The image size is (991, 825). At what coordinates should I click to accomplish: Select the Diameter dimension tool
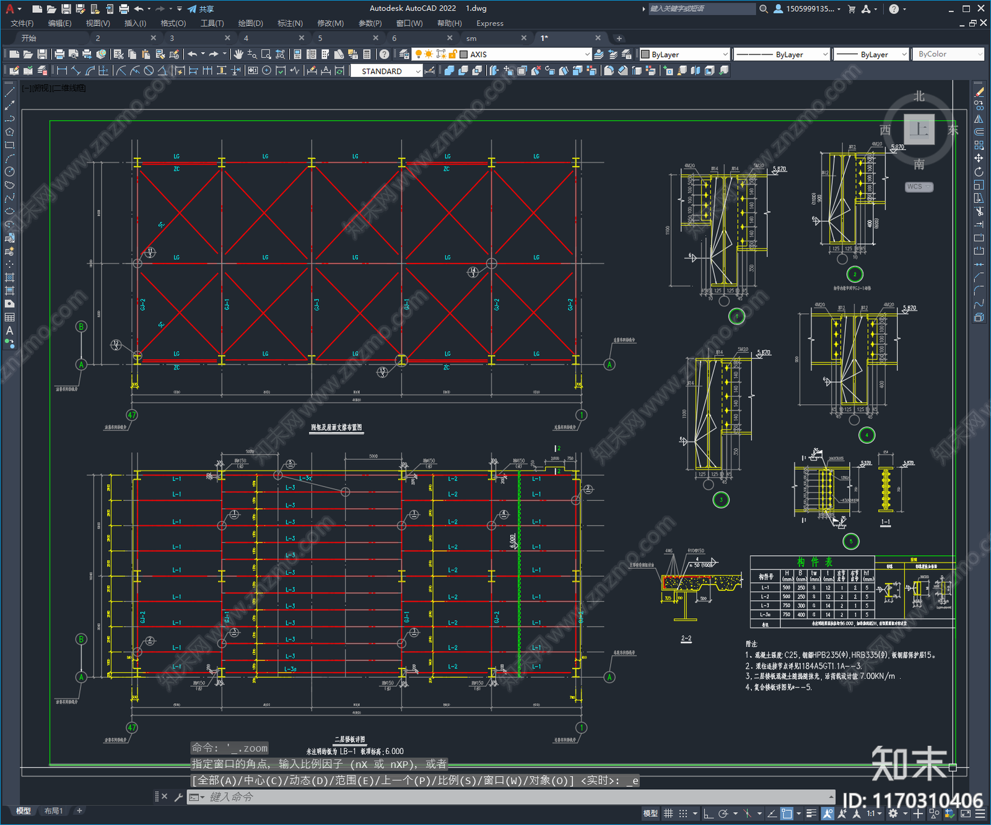pos(149,71)
